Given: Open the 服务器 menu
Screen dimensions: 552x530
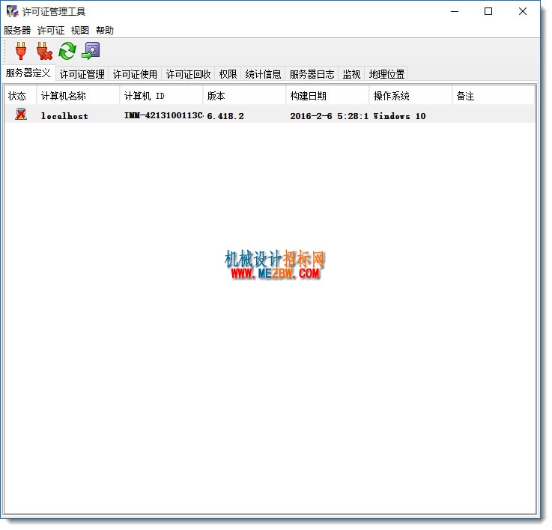Looking at the screenshot, I should (17, 31).
